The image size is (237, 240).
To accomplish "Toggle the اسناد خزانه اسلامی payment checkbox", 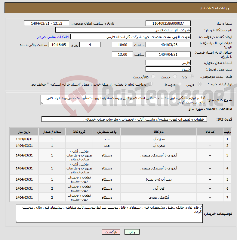I will coord(151,84).
